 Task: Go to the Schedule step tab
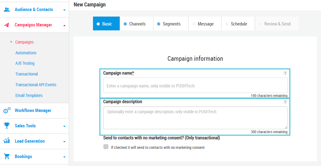point(238,24)
